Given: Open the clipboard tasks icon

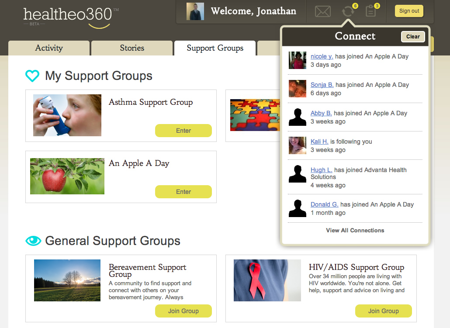Looking at the screenshot, I should (371, 11).
